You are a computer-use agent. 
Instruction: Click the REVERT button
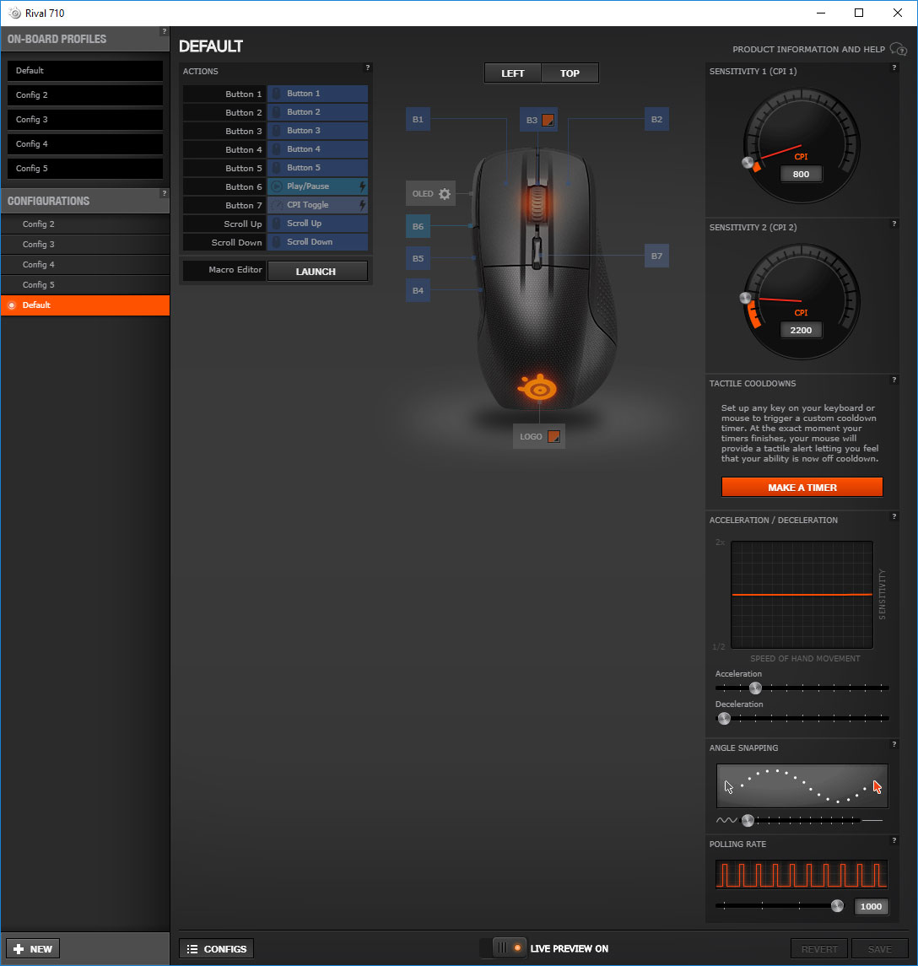pos(818,949)
